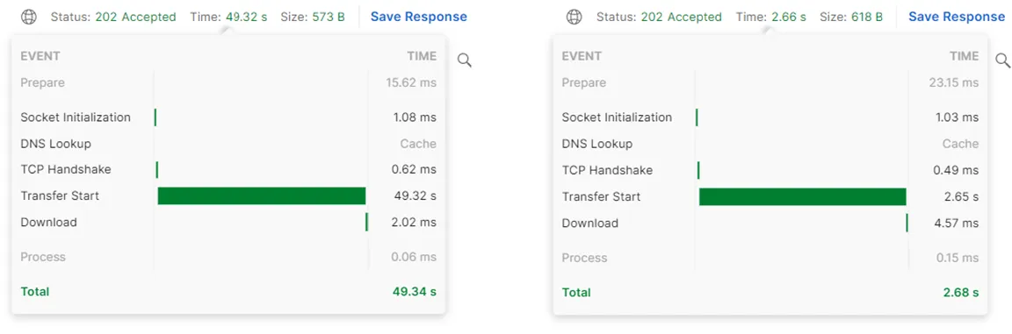The height and width of the screenshot is (334, 1012).
Task: Click the Transfer Start green bar for 2.65 s
Action: 802,196
